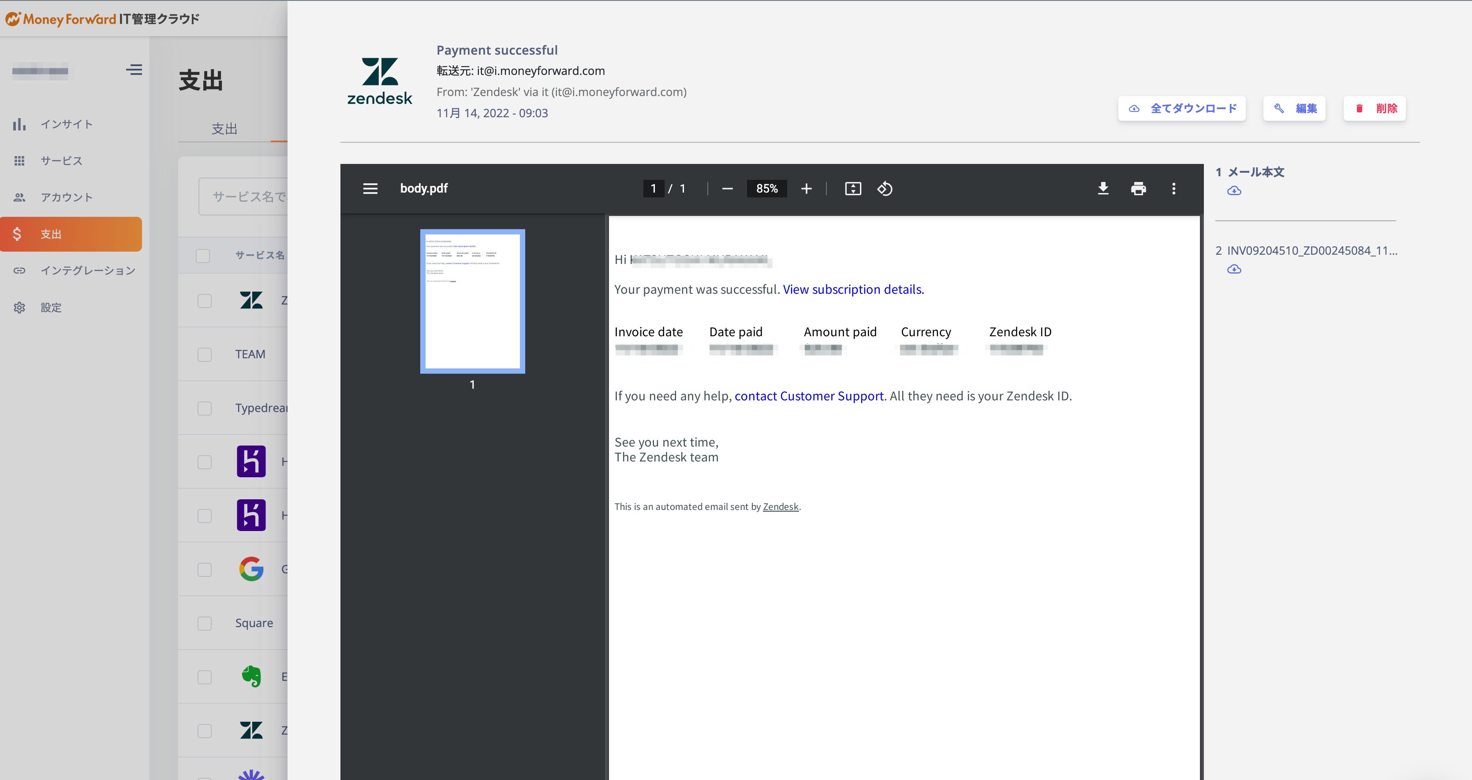Click the 削除 button
Image resolution: width=1472 pixels, height=780 pixels.
pos(1374,108)
